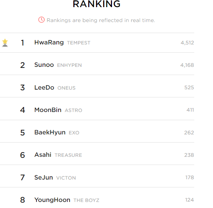Viewport: 213px width, 208px height.
Task: Click the 4,512 vote count
Action: pos(187,43)
